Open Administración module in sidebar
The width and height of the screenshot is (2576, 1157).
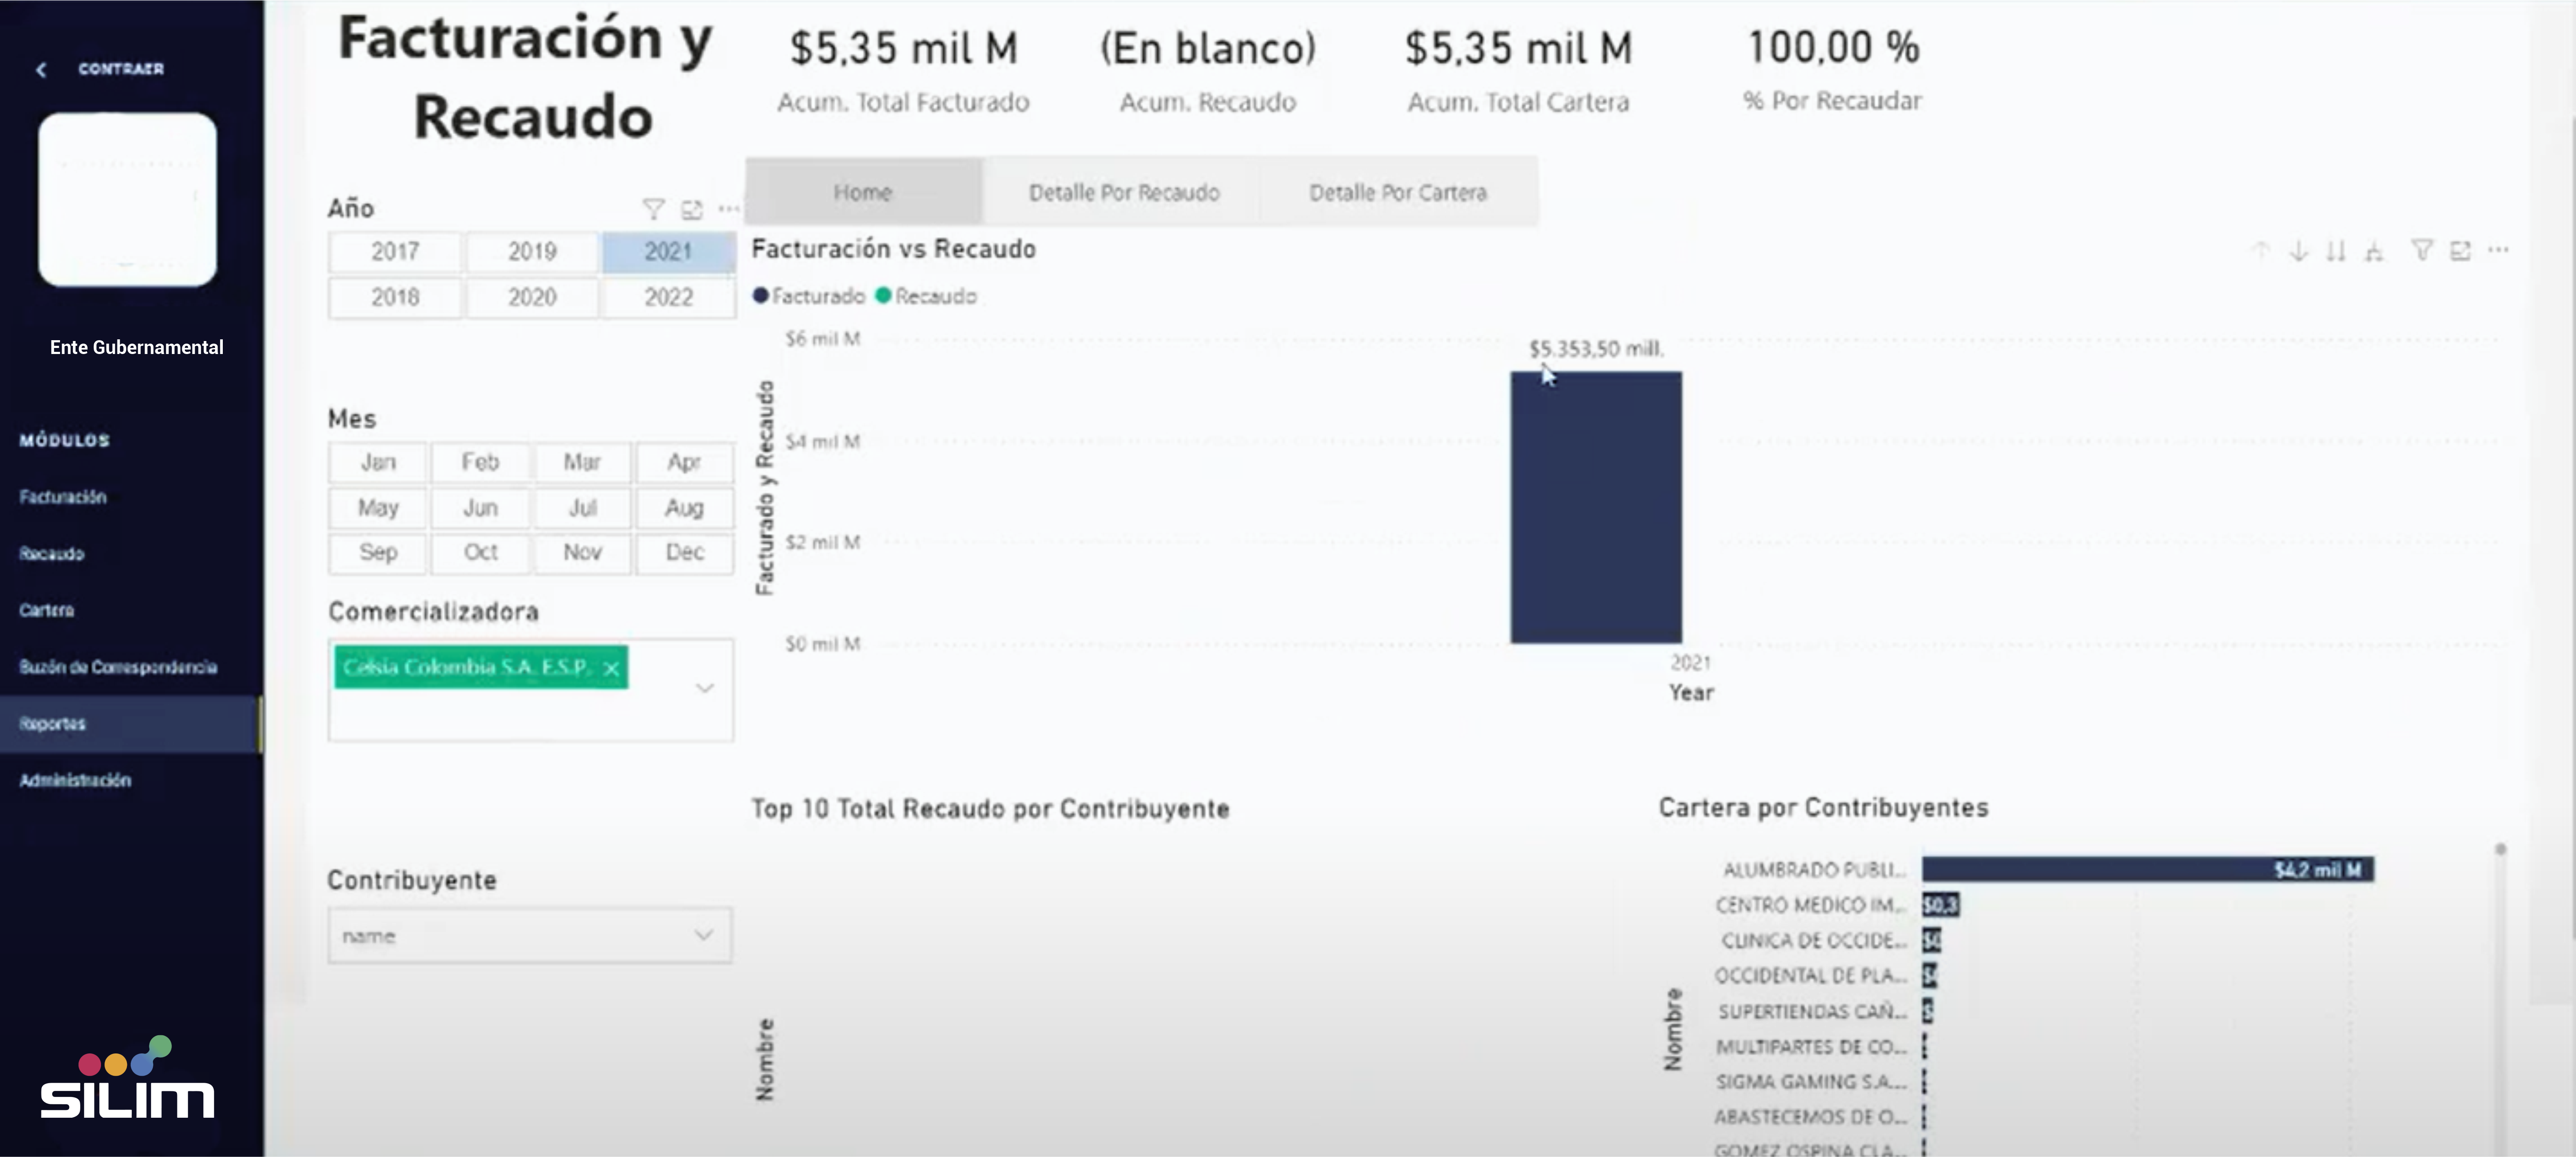[76, 780]
